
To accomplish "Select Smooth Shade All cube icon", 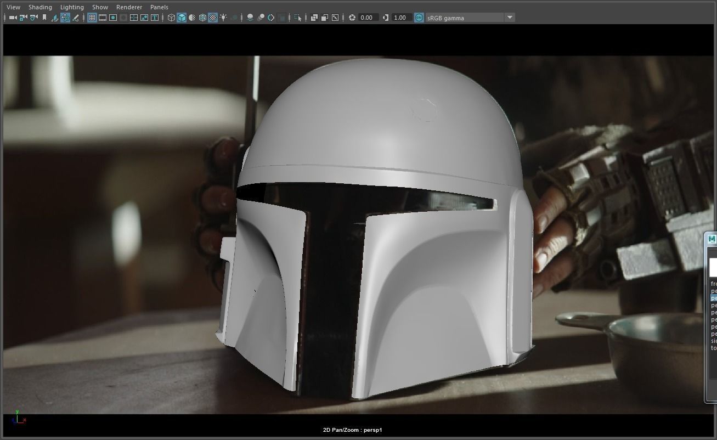I will [182, 18].
